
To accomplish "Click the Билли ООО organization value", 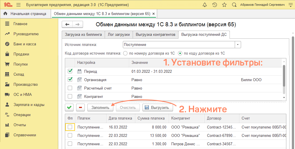I will click(251, 80).
